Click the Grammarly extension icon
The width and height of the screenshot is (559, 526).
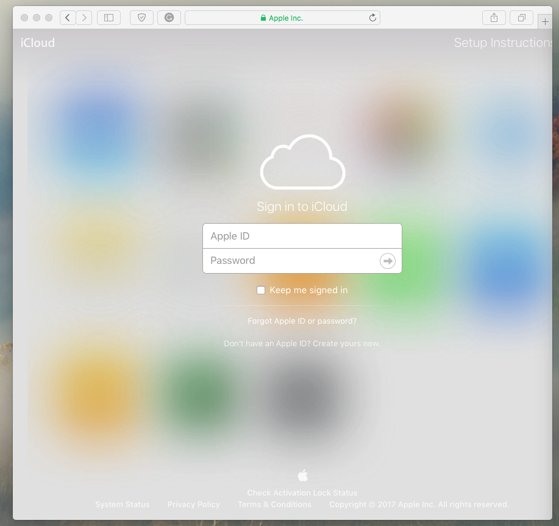pos(169,18)
